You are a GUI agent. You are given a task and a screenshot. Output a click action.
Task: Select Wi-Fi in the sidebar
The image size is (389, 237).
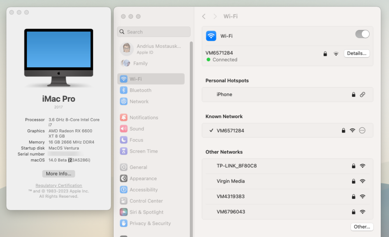[x=151, y=79]
